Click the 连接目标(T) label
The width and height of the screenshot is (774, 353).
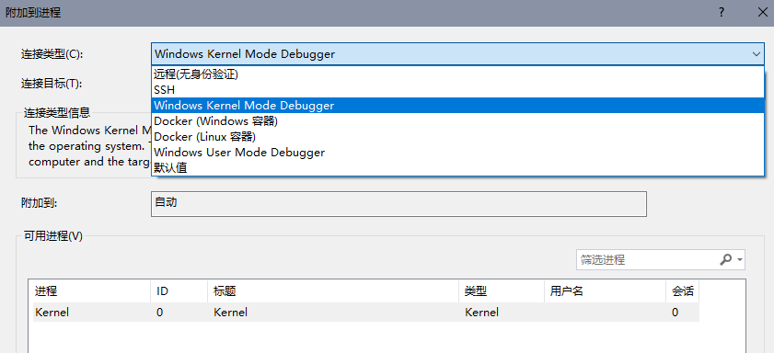pyautogui.click(x=52, y=84)
